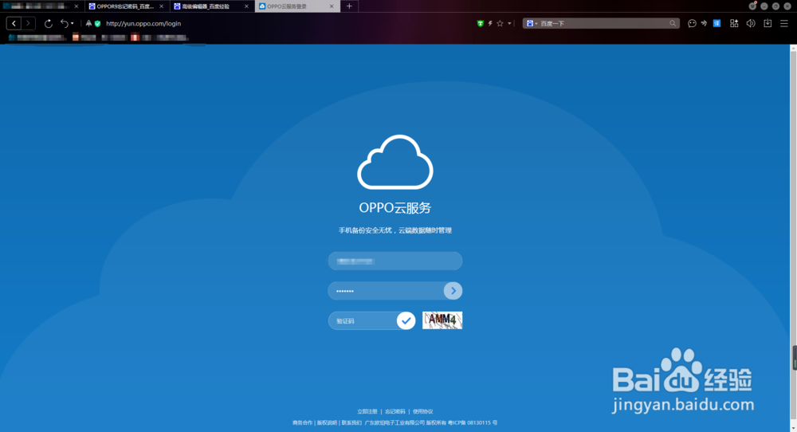The image size is (797, 432).
Task: Click the browser forward arrow
Action: (x=28, y=23)
